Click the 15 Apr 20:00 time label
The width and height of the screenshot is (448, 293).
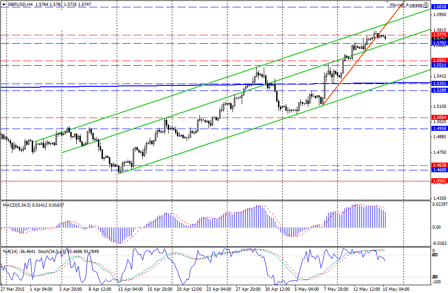click(160, 289)
